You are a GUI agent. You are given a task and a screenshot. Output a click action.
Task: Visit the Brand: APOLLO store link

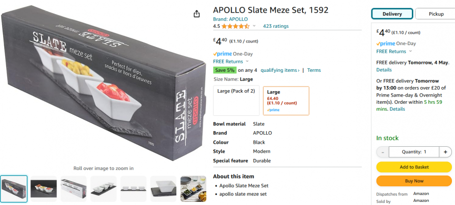(230, 19)
